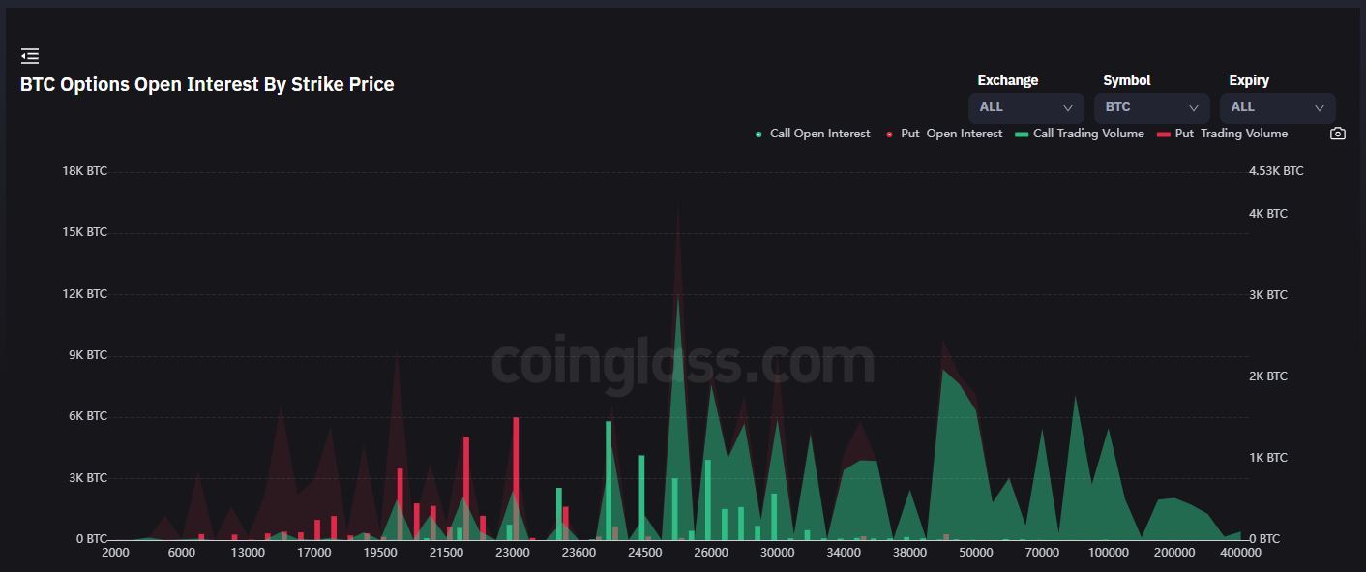Click the green rectangle marker for Call Trading Volume

click(1022, 135)
